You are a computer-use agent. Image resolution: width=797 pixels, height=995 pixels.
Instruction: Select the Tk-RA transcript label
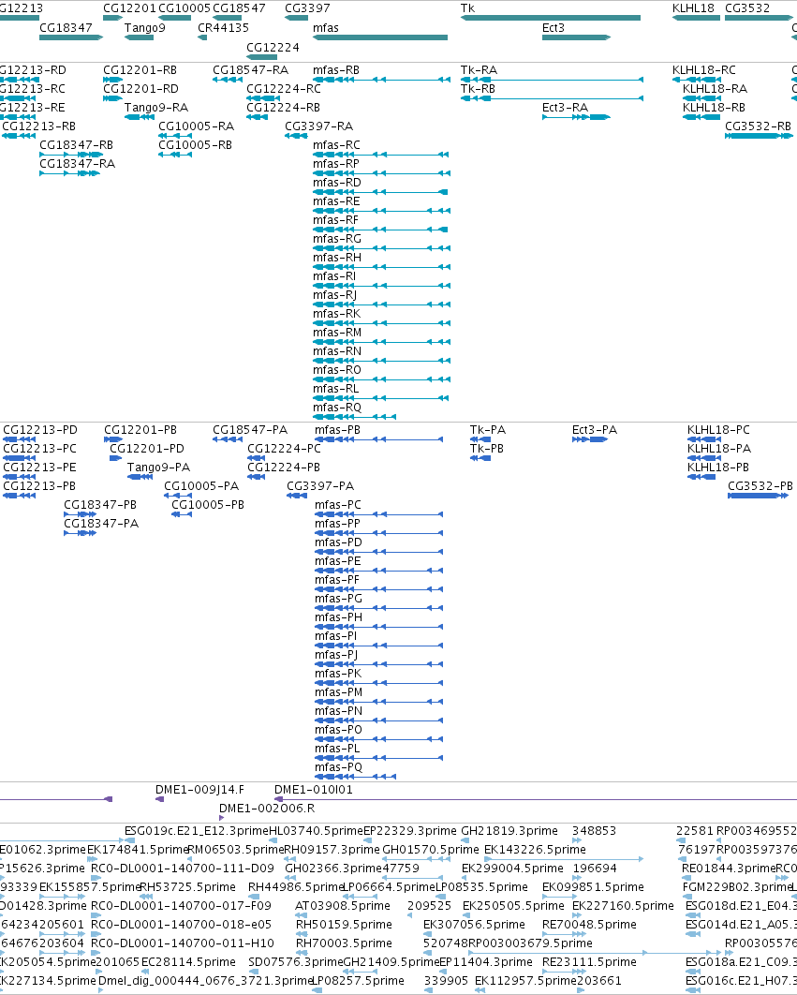pyautogui.click(x=480, y=70)
